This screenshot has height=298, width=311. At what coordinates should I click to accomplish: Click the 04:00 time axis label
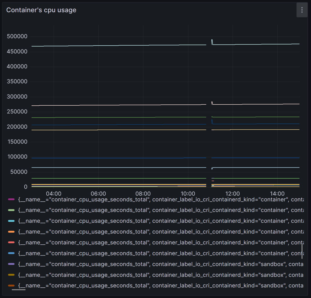point(54,194)
